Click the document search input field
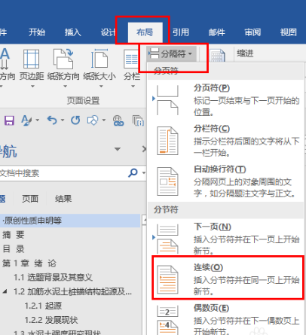 pyautogui.click(x=63, y=173)
